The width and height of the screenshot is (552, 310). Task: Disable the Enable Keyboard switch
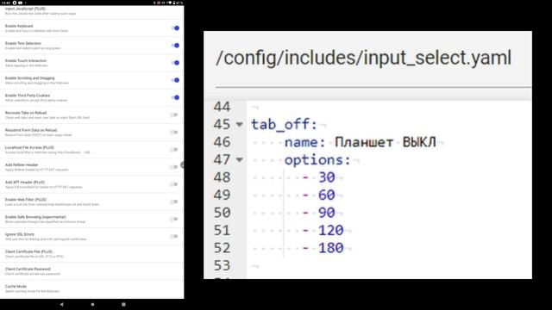[175, 28]
